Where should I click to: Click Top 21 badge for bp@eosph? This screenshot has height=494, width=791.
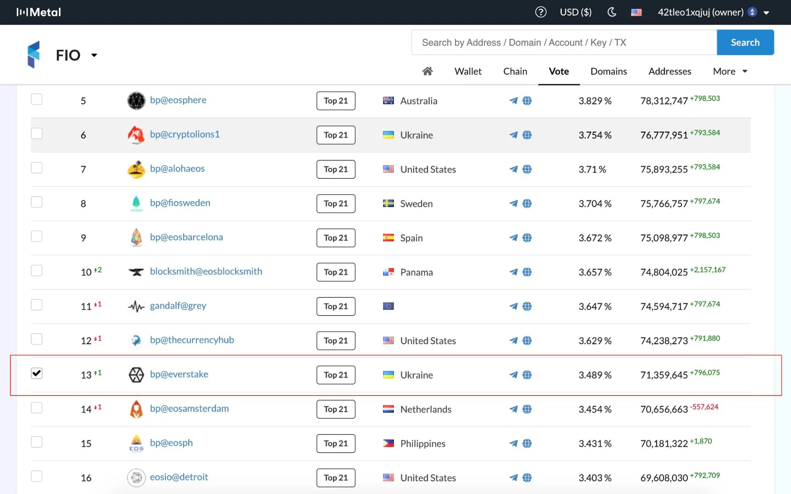point(336,443)
